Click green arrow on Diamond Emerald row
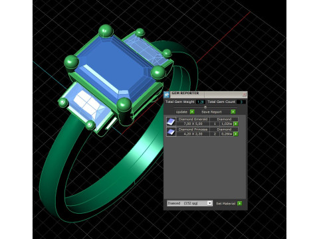Viewport: 319px width, 239px height. [x=236, y=124]
